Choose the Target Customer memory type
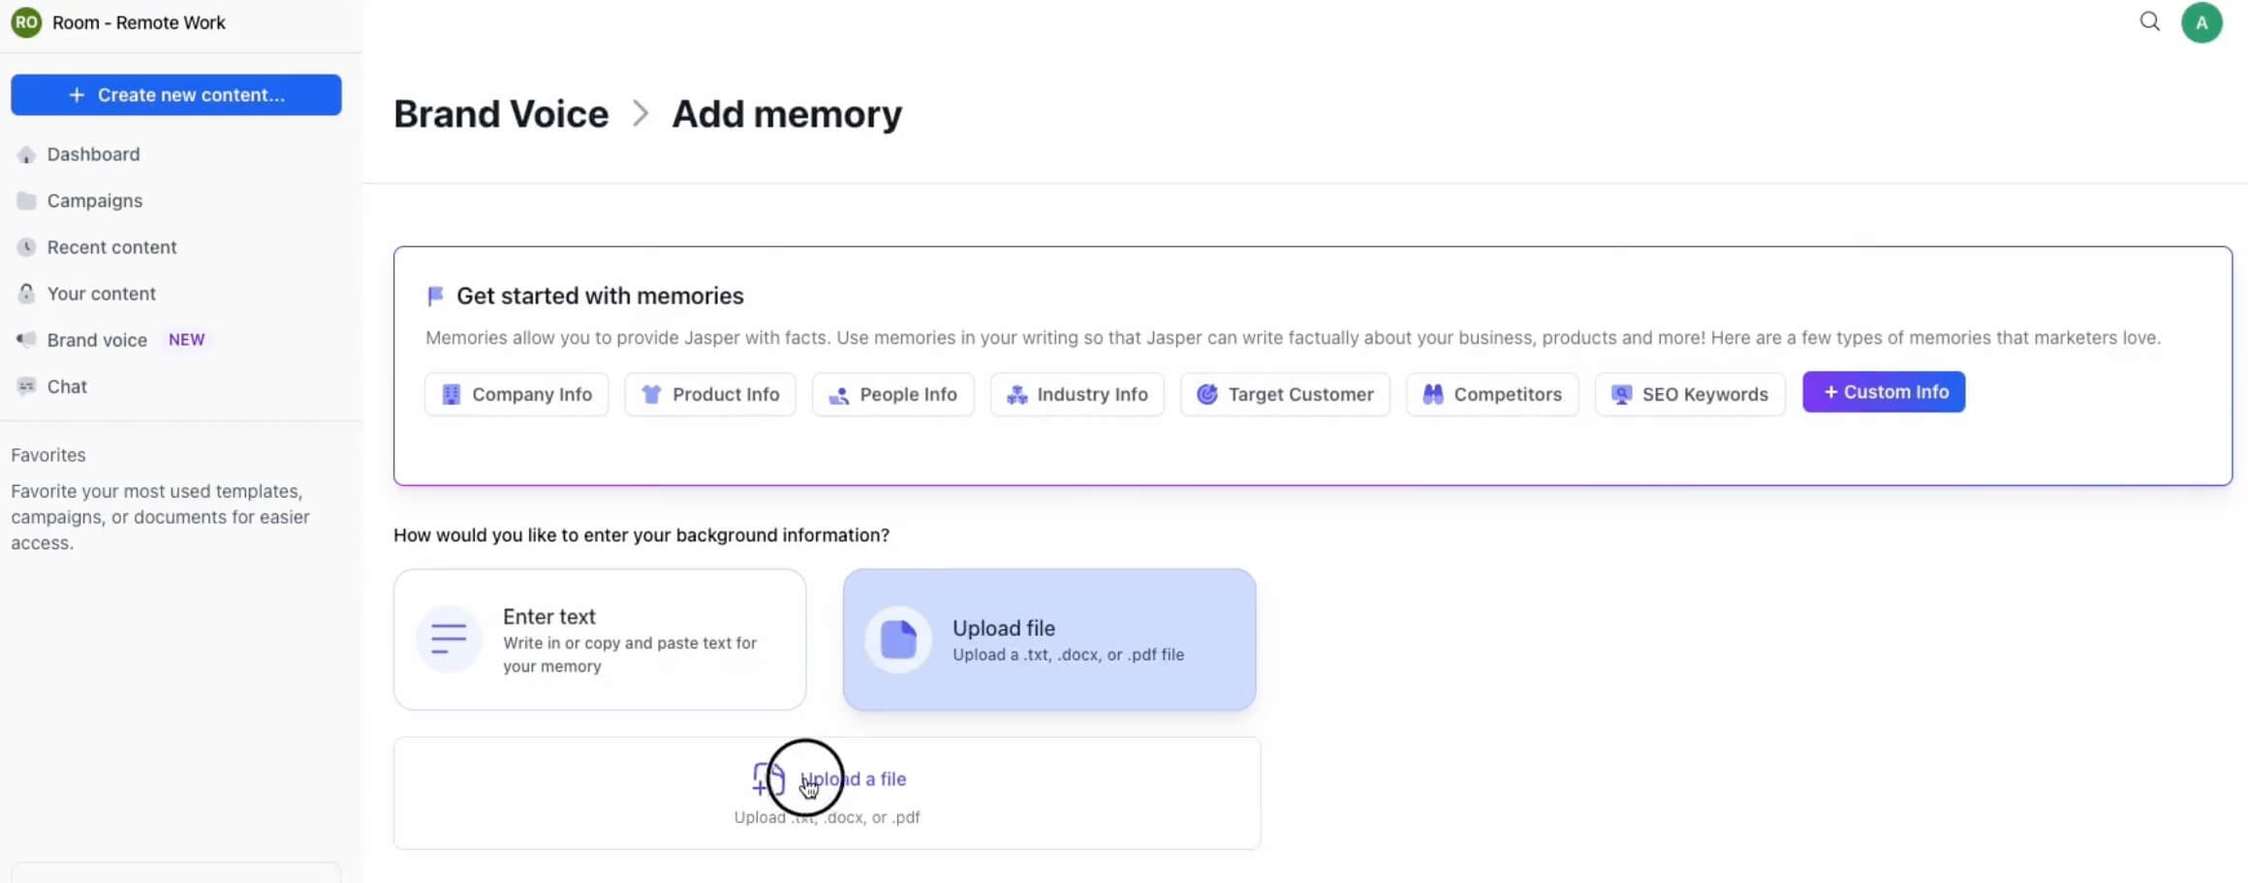Image resolution: width=2248 pixels, height=883 pixels. (1285, 395)
